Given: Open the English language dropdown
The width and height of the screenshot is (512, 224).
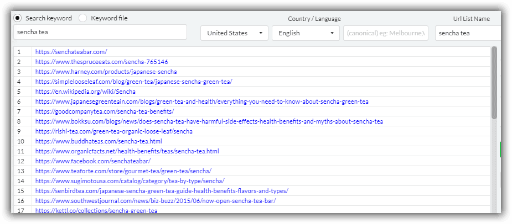Looking at the screenshot, I should pyautogui.click(x=306, y=33).
